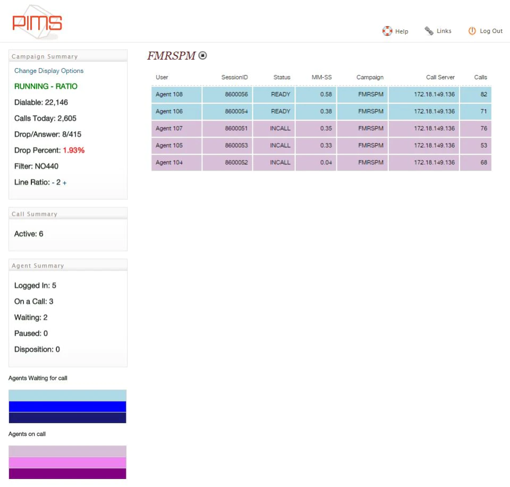
Task: Open the Links menu text
Action: (x=444, y=31)
